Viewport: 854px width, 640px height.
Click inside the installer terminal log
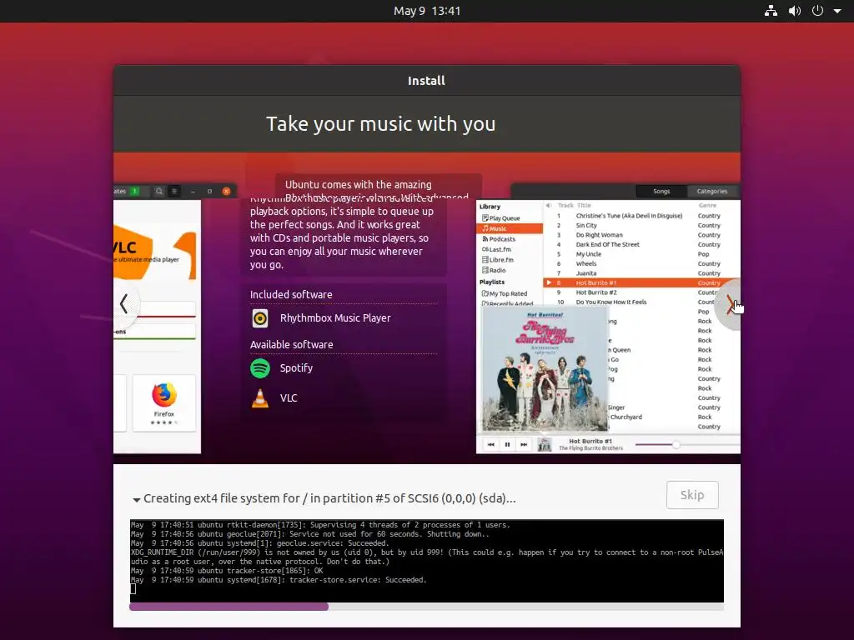pos(426,561)
